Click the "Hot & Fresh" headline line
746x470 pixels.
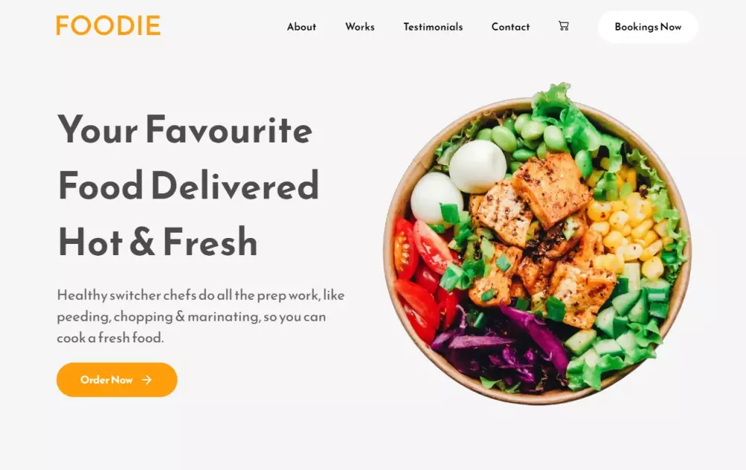tap(158, 242)
